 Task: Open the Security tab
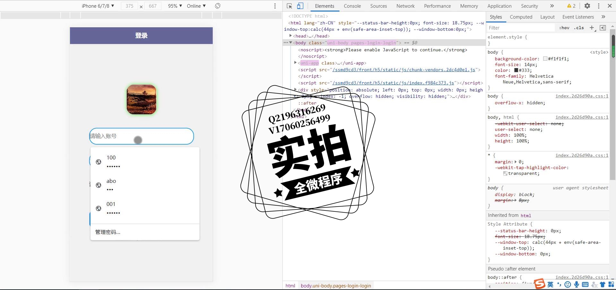[x=529, y=6]
